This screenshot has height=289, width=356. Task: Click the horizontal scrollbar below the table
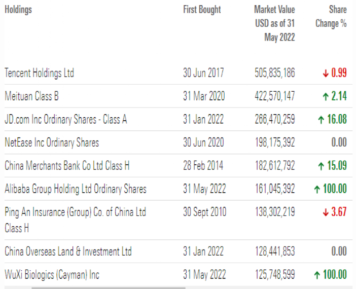(108, 287)
